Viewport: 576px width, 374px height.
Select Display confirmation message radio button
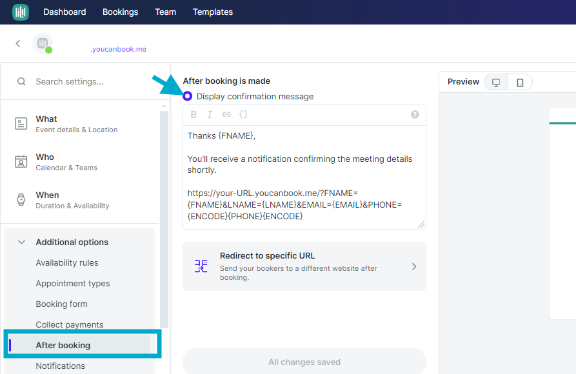coord(187,96)
